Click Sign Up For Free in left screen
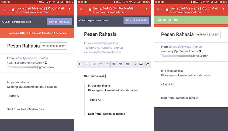Screen dimensions: 228x131 tap(59, 22)
